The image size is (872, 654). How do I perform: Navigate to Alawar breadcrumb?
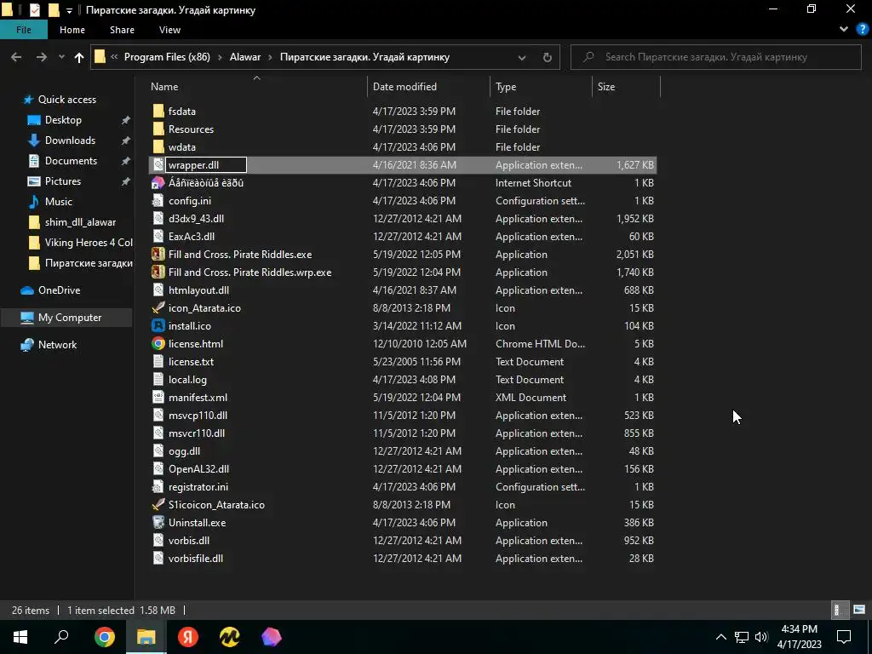click(x=245, y=57)
